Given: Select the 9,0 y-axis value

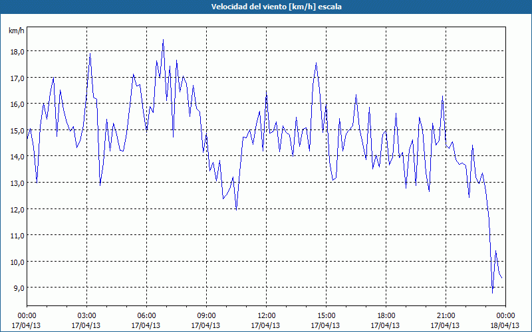Looking at the screenshot, I should [19, 288].
